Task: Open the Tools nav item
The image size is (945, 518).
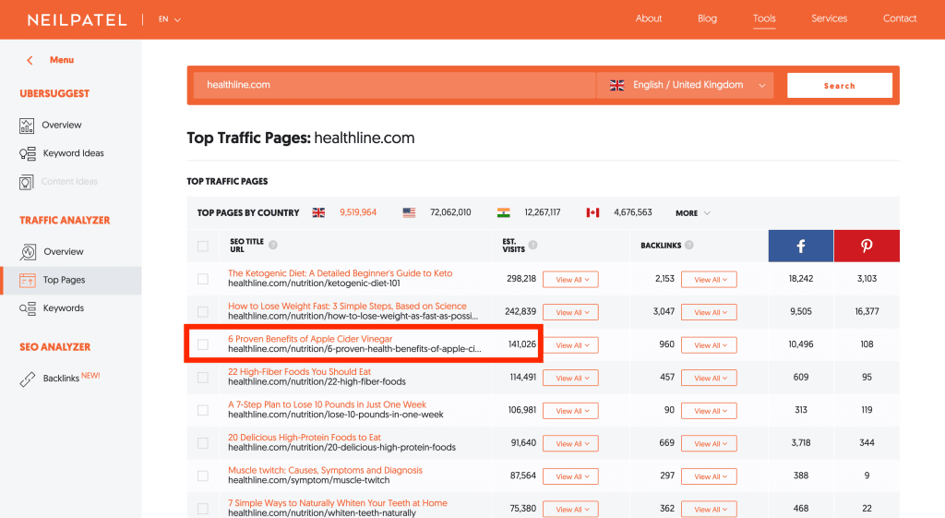Action: click(764, 18)
